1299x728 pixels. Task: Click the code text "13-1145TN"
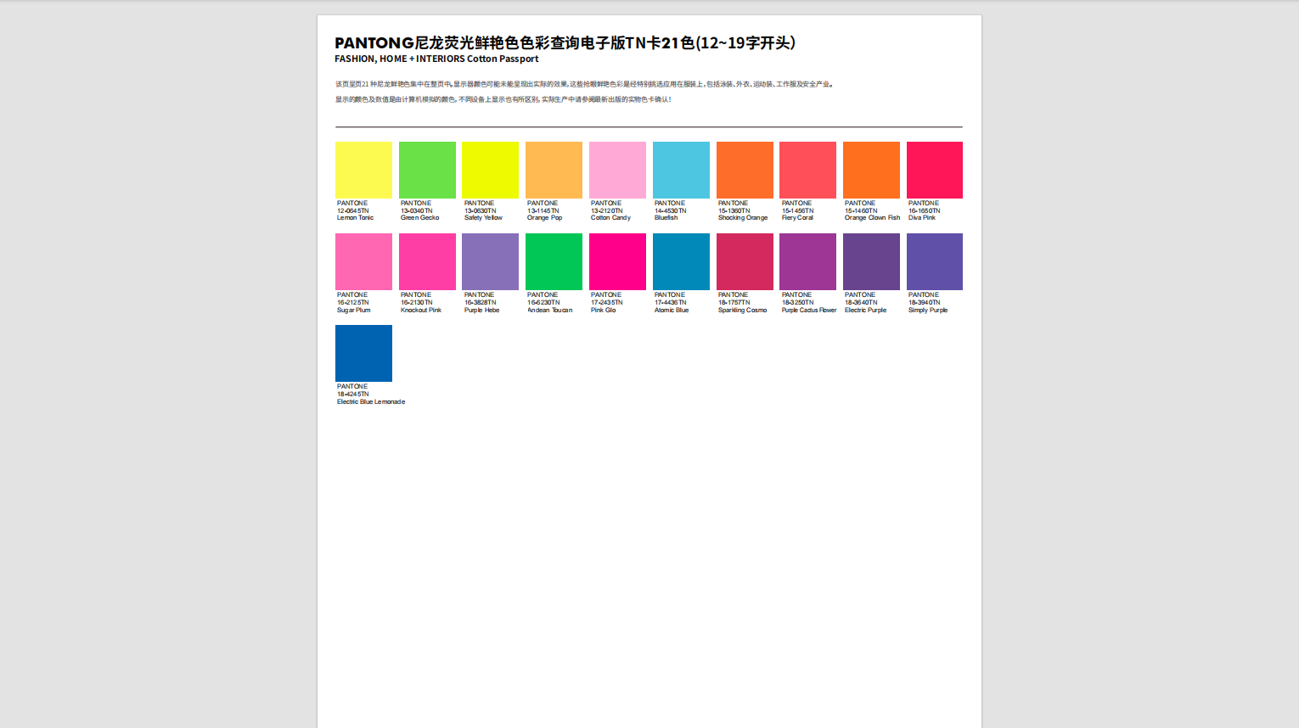click(543, 210)
